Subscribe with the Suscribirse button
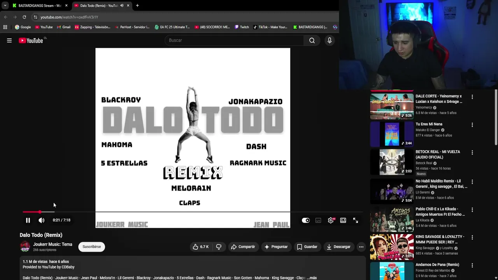This screenshot has height=280, width=498. [x=92, y=247]
